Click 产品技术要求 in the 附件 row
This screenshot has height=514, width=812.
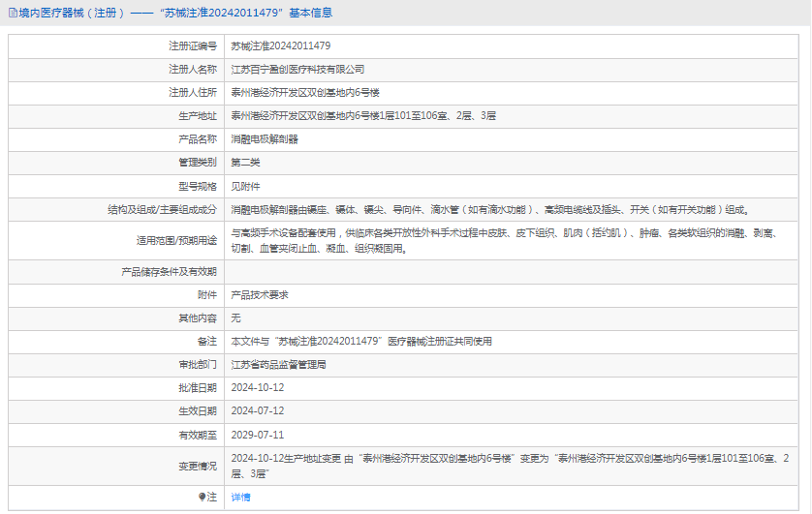260,294
